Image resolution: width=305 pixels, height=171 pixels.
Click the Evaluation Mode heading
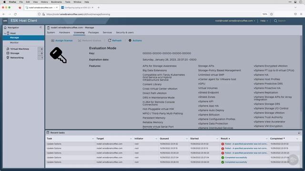(103, 48)
